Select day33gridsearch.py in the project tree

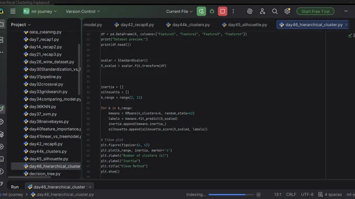coord(45,92)
